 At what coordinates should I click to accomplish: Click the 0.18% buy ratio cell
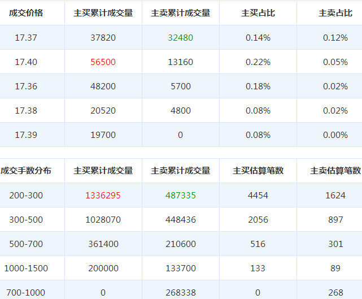tap(258, 86)
